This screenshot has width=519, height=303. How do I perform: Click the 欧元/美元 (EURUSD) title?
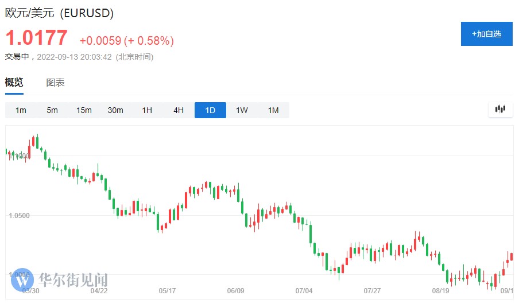coord(60,13)
